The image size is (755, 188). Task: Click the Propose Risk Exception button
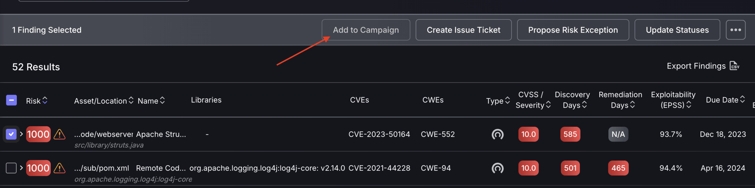point(573,30)
